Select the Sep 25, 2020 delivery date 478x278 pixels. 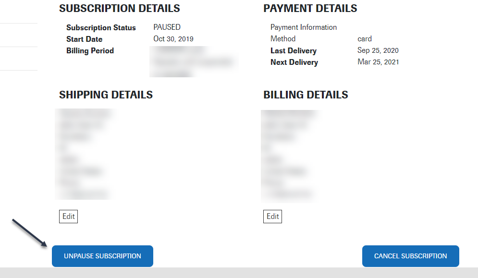point(378,50)
